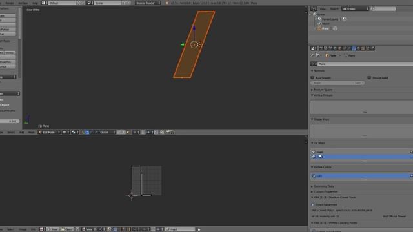This screenshot has width=413, height=232.
Task: Toggle the Crowd Assignment checkbox
Action: pyautogui.click(x=313, y=205)
